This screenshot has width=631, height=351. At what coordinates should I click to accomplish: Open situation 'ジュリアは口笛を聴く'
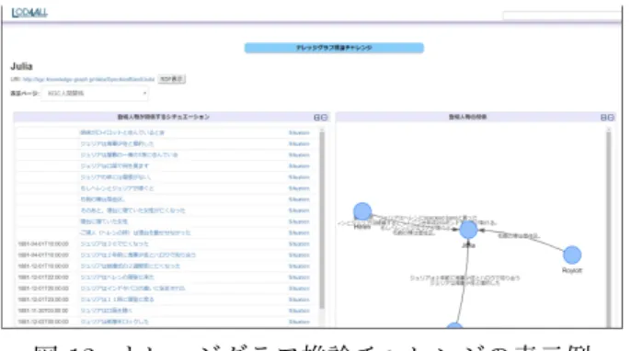[107, 311]
